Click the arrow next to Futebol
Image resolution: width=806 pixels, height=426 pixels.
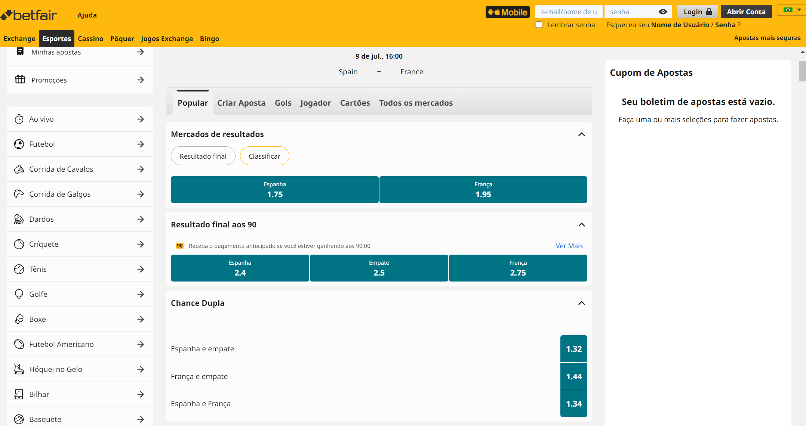[141, 144]
